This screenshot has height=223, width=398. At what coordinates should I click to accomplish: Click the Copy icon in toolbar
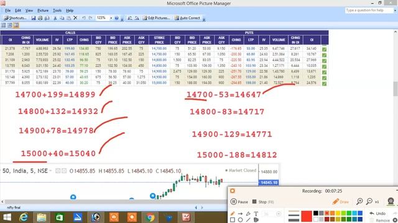point(62,18)
